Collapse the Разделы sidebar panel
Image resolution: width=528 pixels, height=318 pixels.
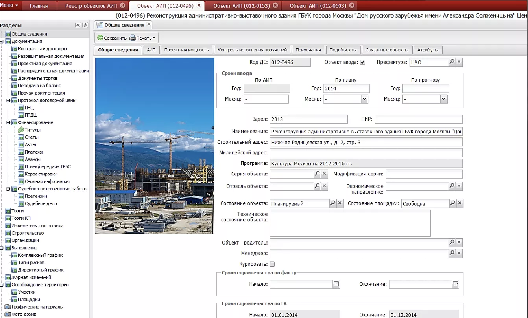(x=78, y=25)
